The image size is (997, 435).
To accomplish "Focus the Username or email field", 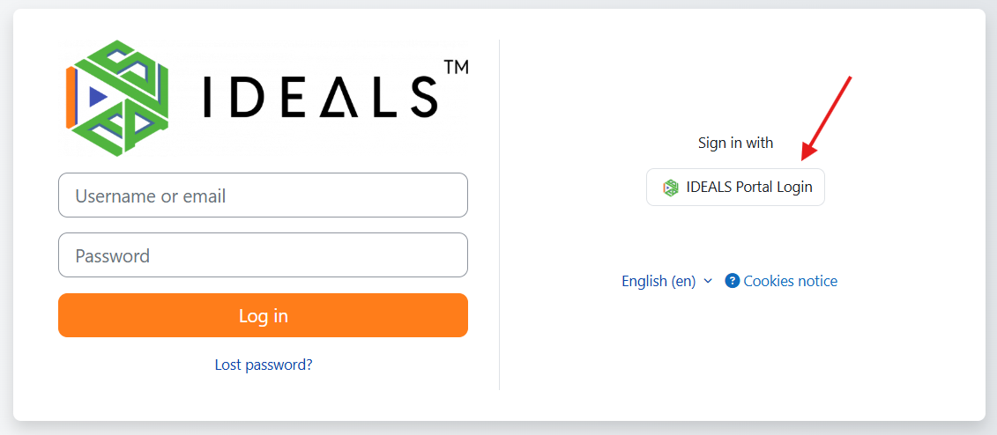I will tap(263, 195).
